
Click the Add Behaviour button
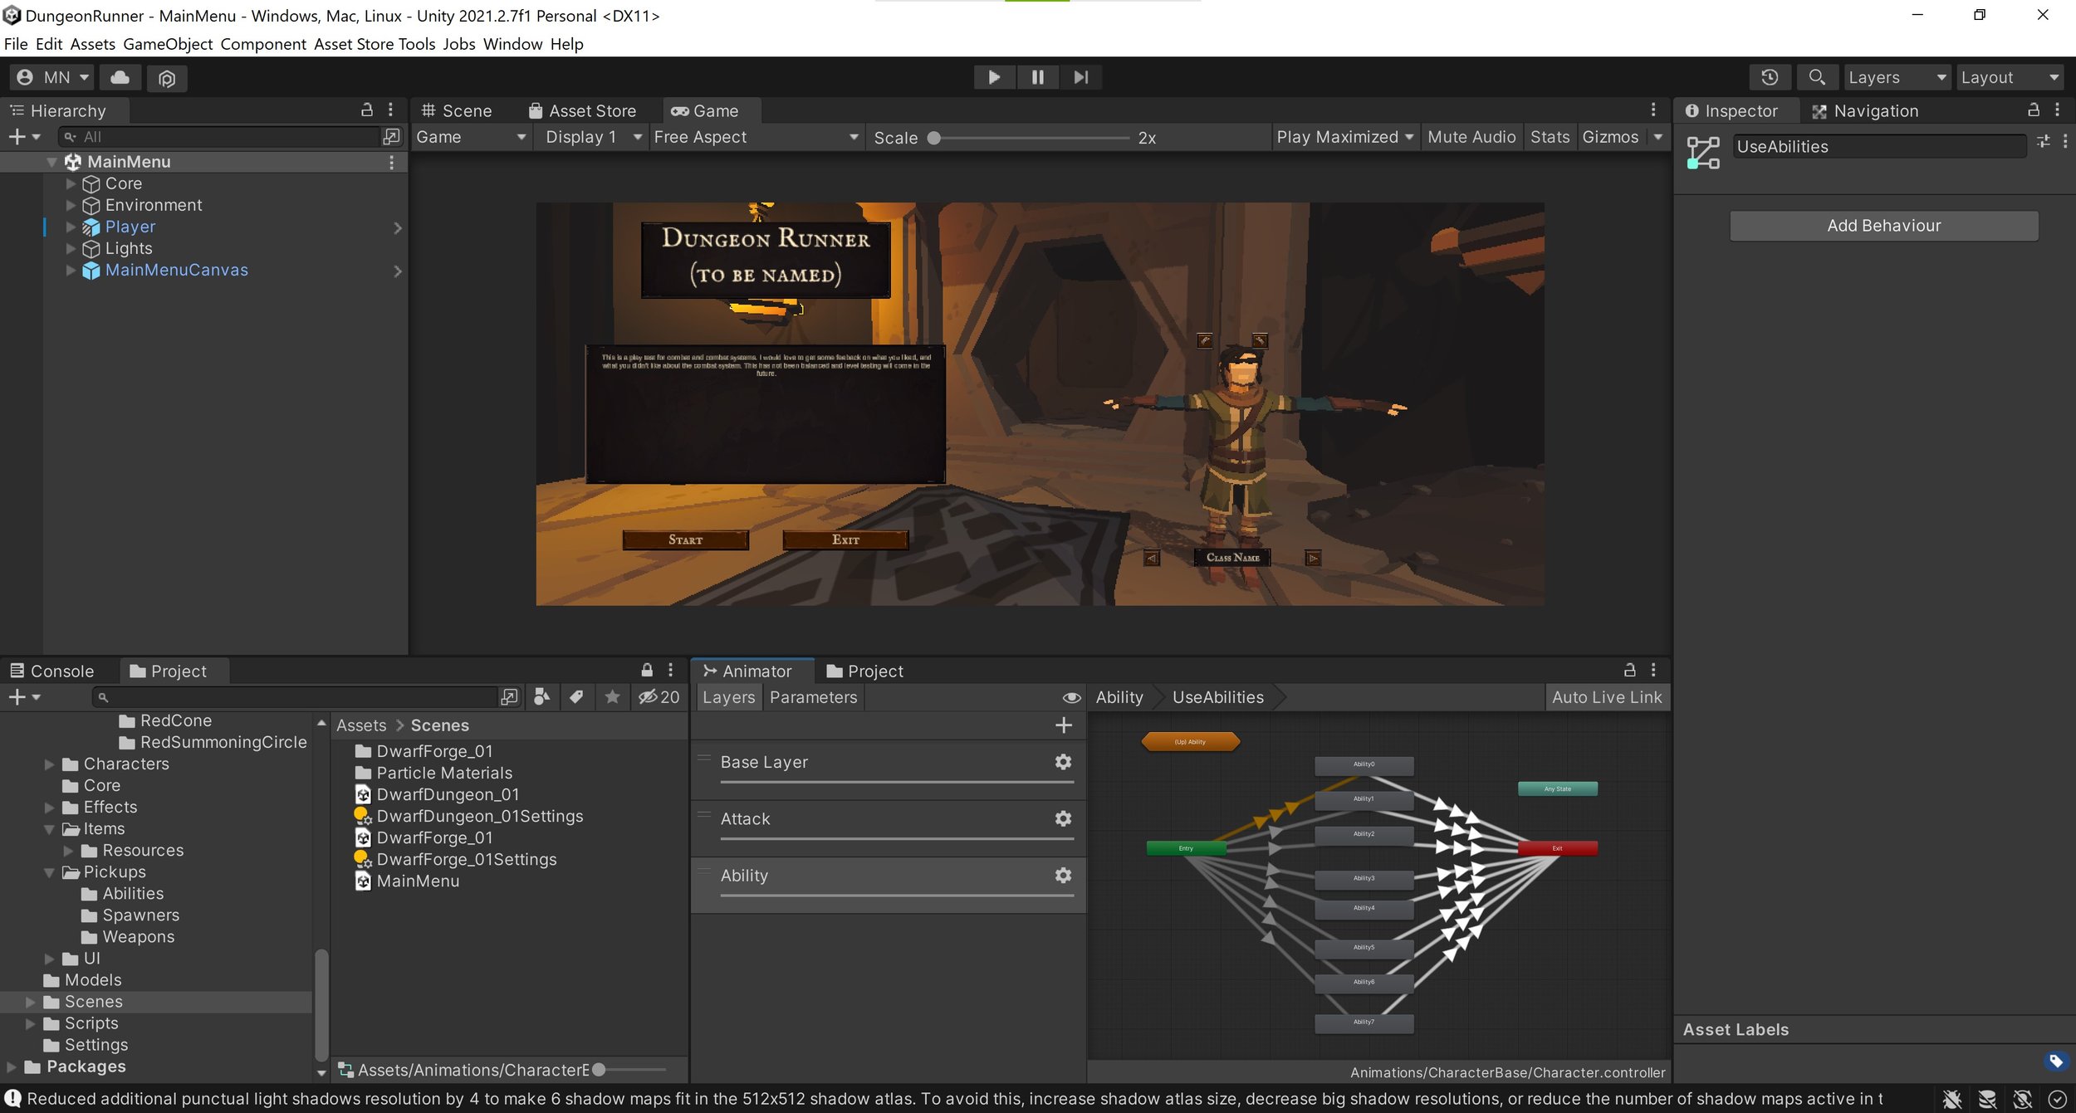pyautogui.click(x=1883, y=226)
